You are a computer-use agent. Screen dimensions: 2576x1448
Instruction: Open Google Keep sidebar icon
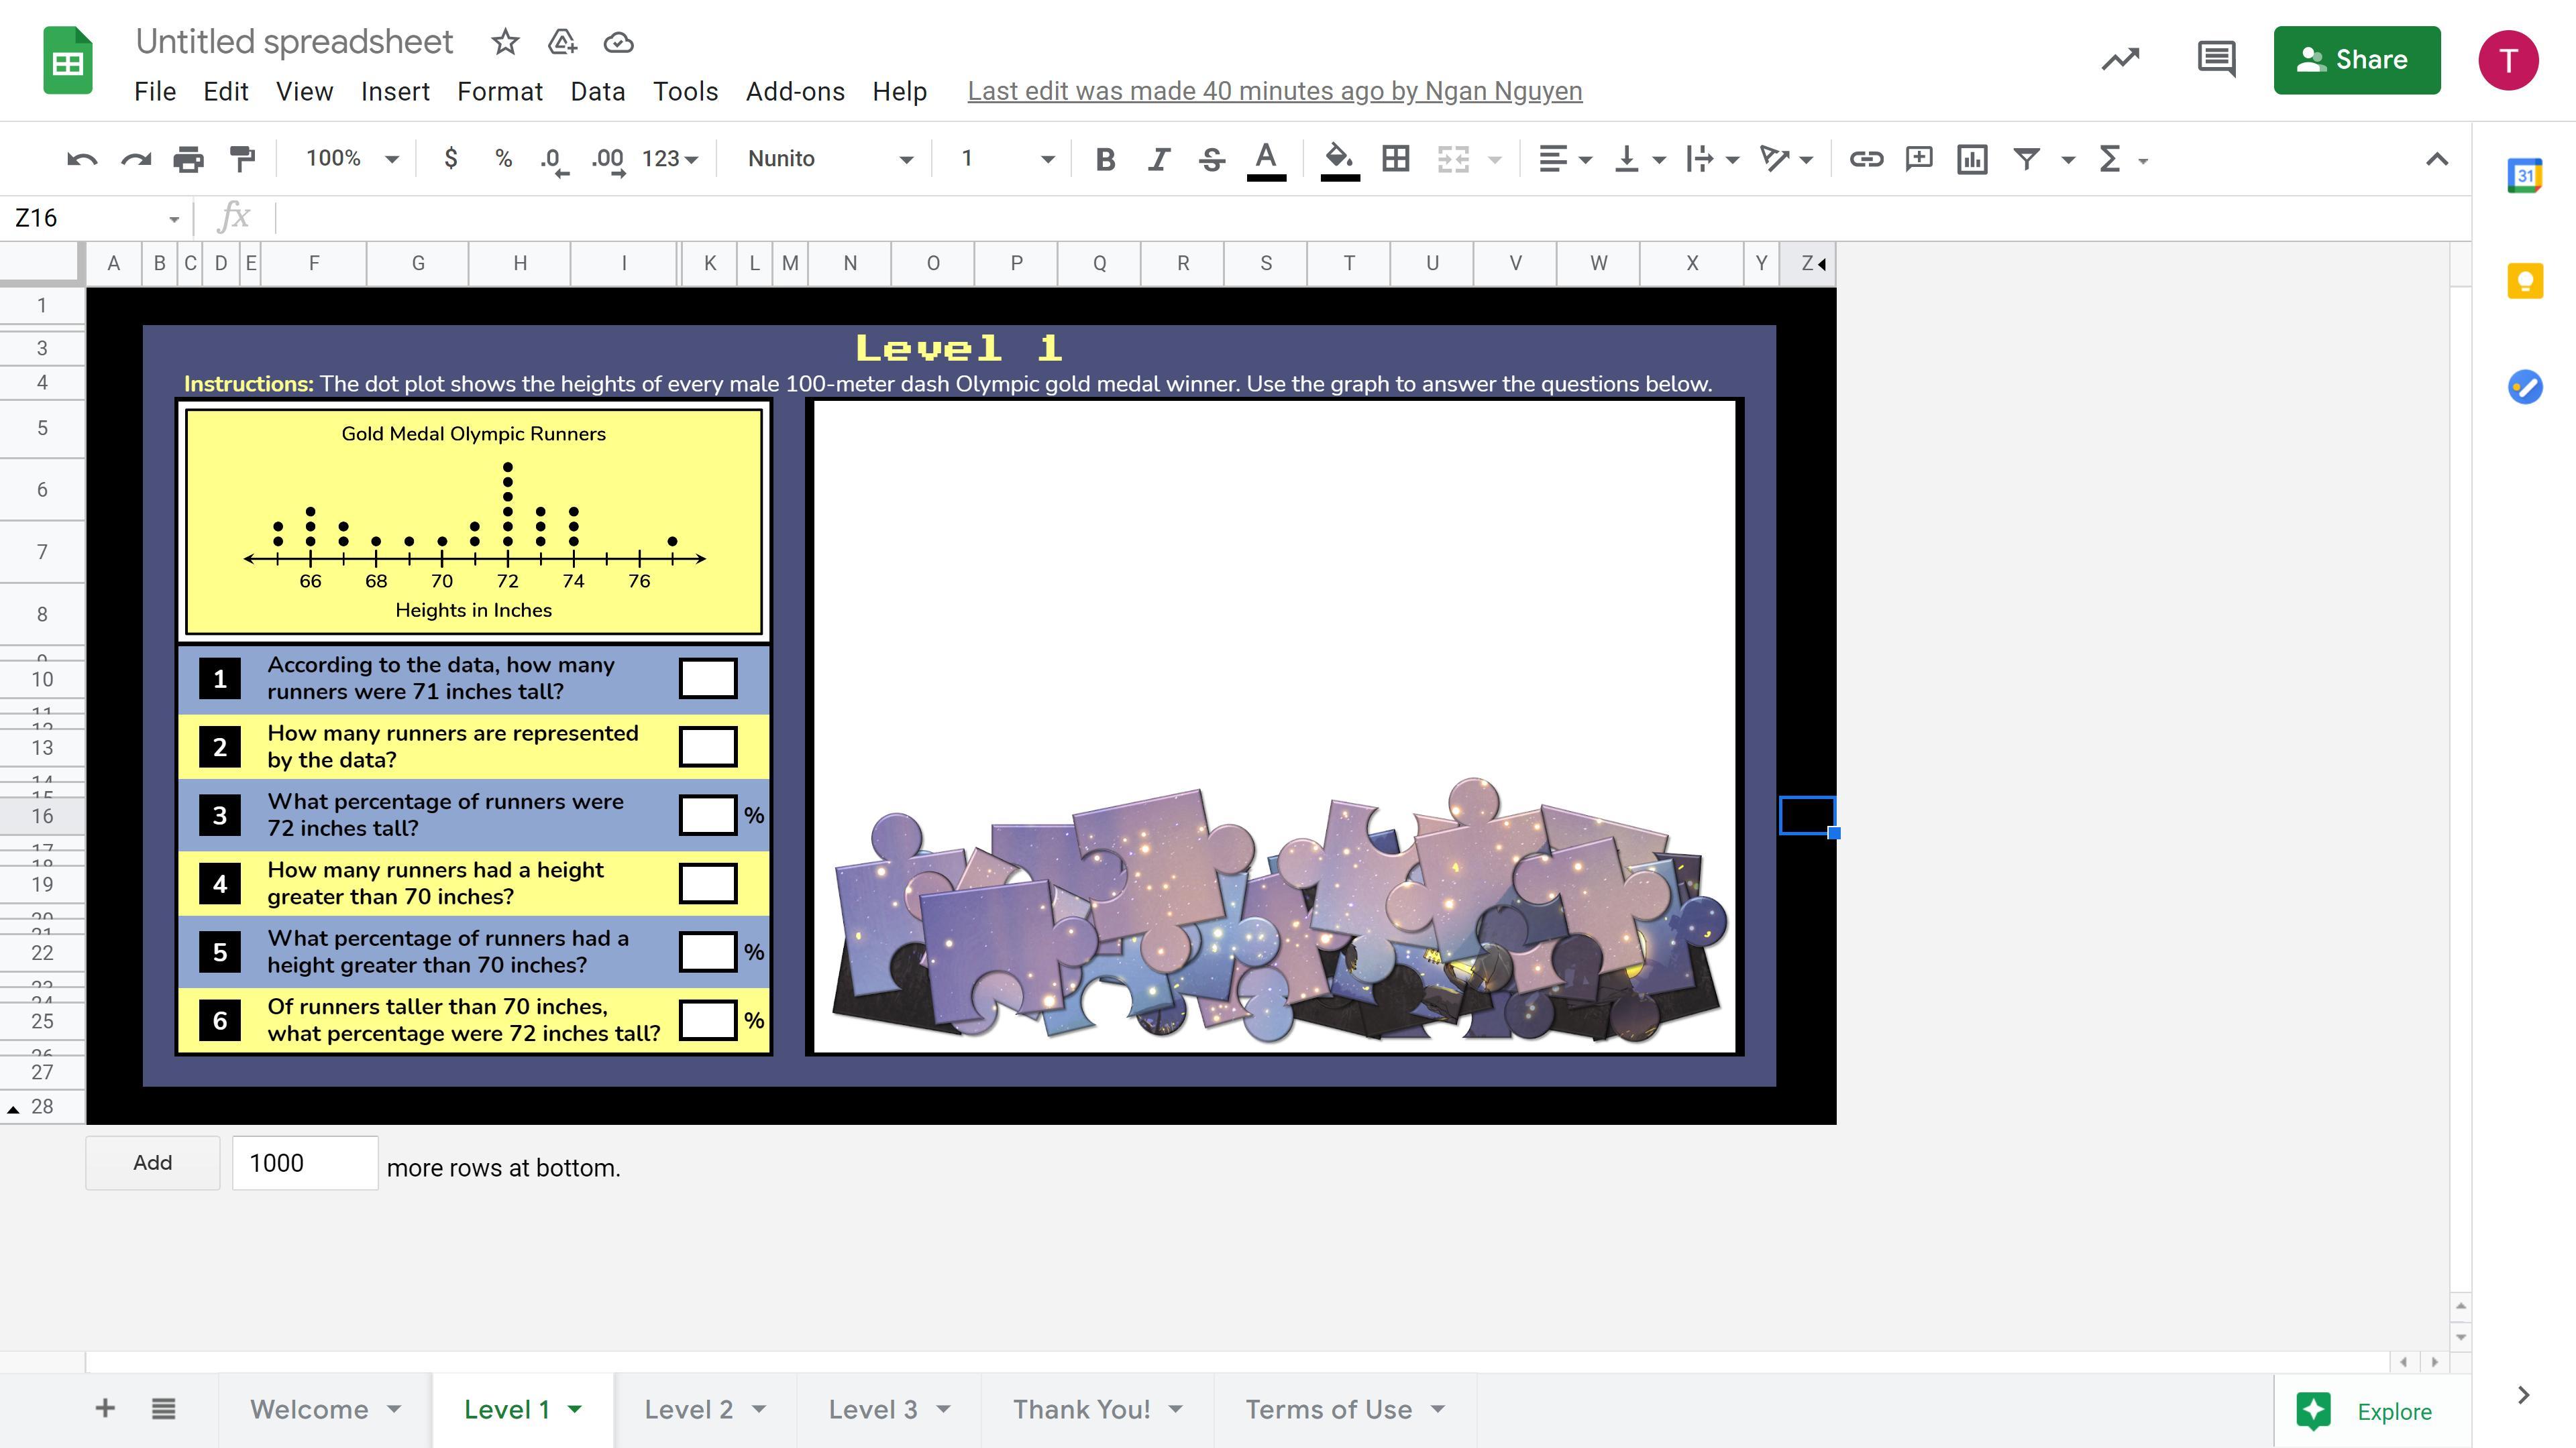coord(2524,281)
